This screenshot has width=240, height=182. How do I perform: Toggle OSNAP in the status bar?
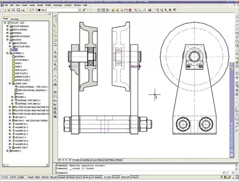coord(62,177)
